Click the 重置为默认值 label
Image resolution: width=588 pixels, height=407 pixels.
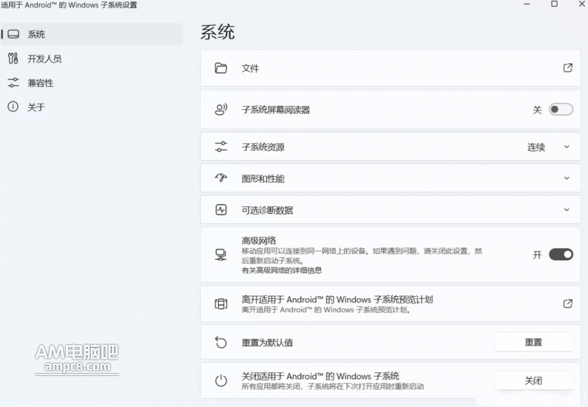[267, 343]
